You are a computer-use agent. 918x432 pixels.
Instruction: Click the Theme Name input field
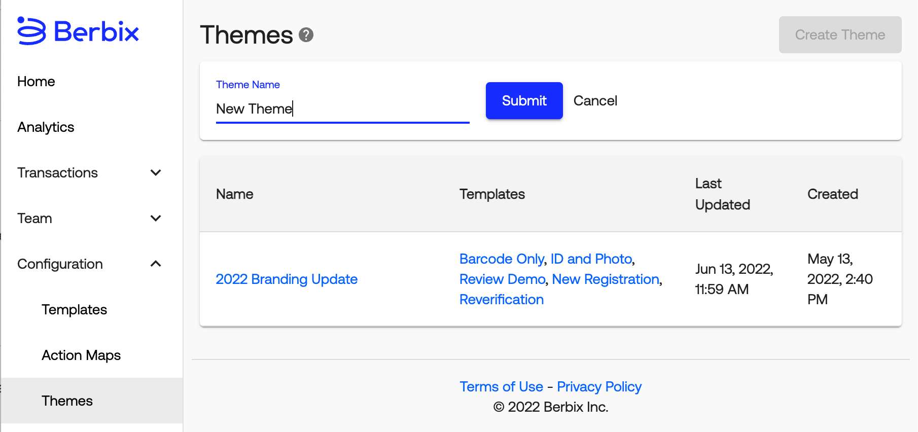click(x=342, y=109)
